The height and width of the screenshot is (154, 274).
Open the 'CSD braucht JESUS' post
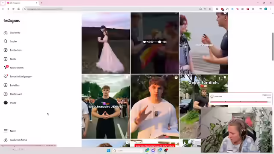coord(106,107)
